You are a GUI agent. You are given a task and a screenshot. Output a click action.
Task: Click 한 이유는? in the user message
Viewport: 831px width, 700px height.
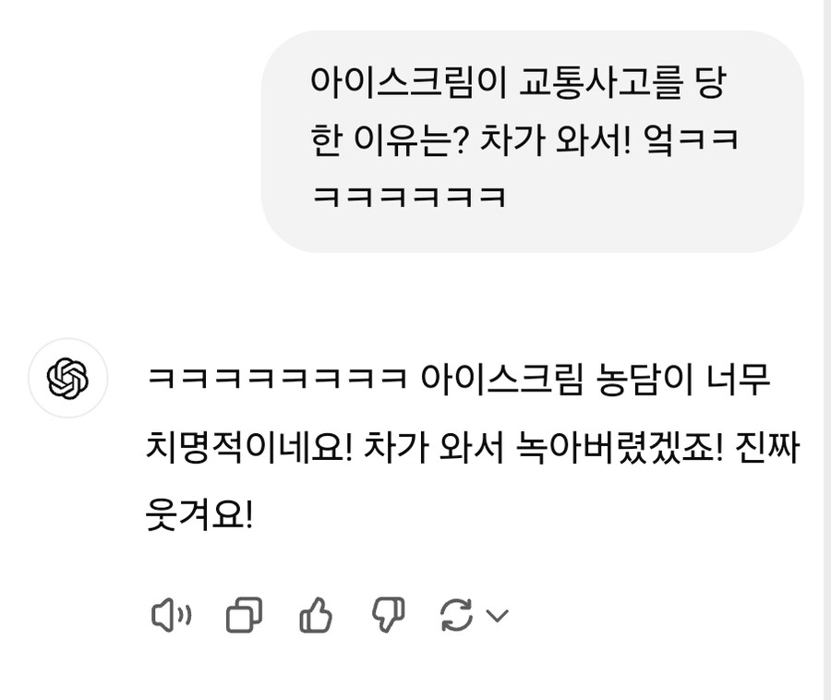389,140
